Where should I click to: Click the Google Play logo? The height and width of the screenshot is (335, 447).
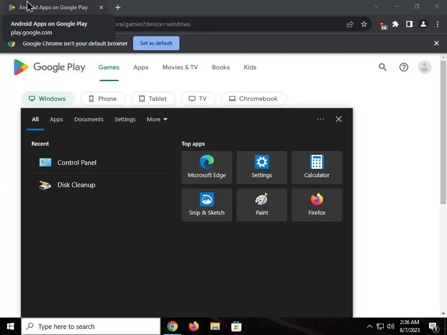click(x=49, y=67)
